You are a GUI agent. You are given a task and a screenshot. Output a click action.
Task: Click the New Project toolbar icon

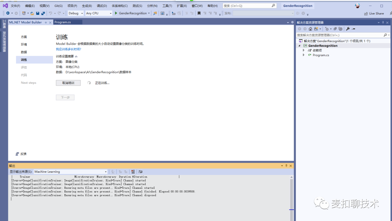coord(24,13)
